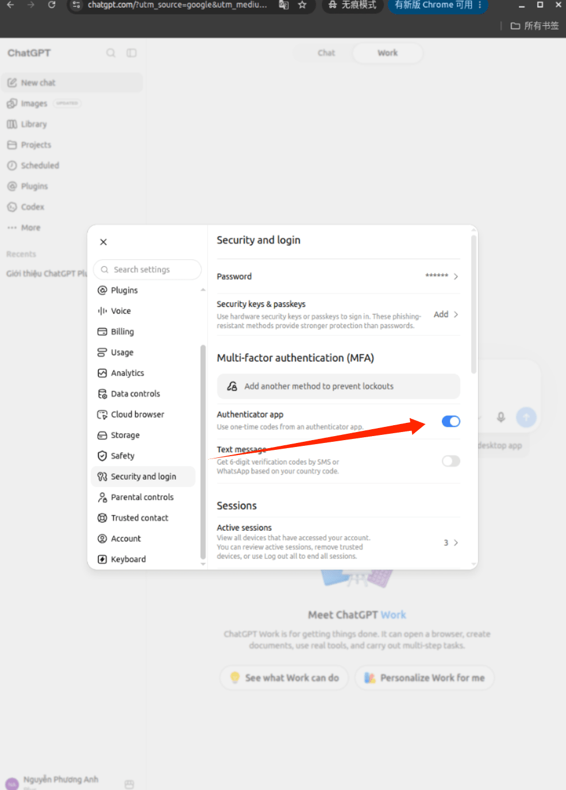The width and height of the screenshot is (566, 790).
Task: Open Nguyễn Phương Anh profile menu
Action: [60, 780]
